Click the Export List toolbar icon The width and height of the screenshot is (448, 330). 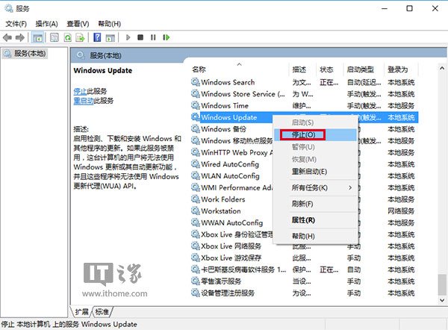[x=81, y=37]
